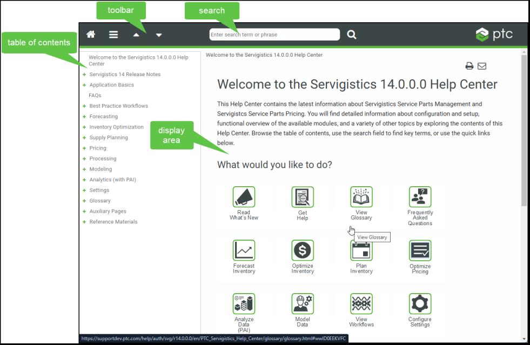Click the next topic down arrow
This screenshot has height=345, width=530.
click(158, 35)
